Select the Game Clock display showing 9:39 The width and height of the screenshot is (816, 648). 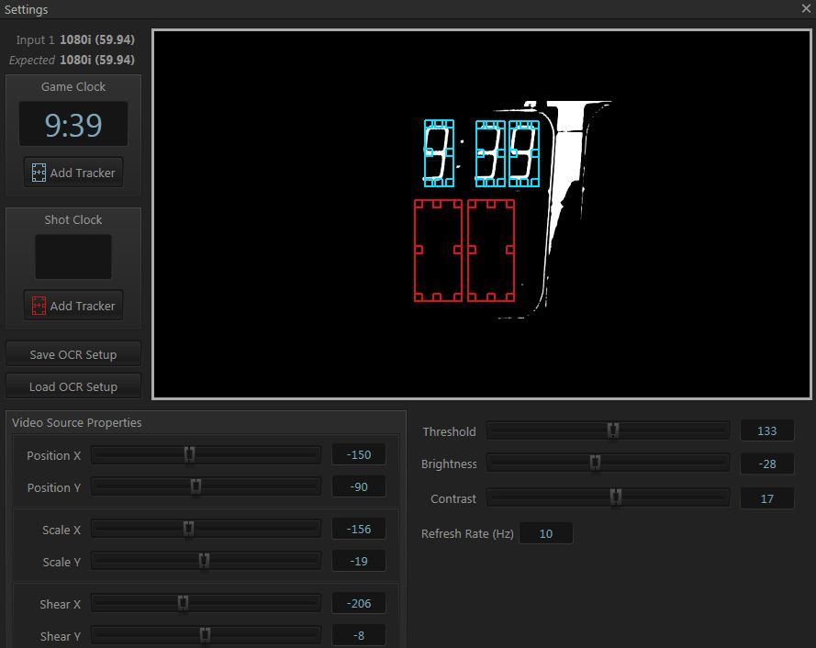point(73,123)
